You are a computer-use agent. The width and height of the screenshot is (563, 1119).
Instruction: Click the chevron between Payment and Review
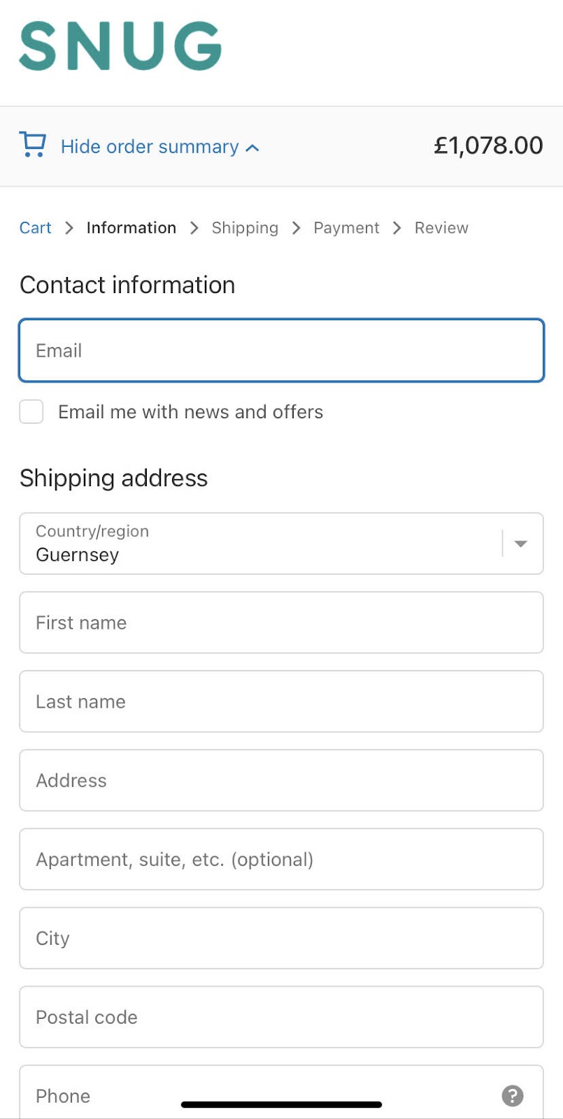397,227
